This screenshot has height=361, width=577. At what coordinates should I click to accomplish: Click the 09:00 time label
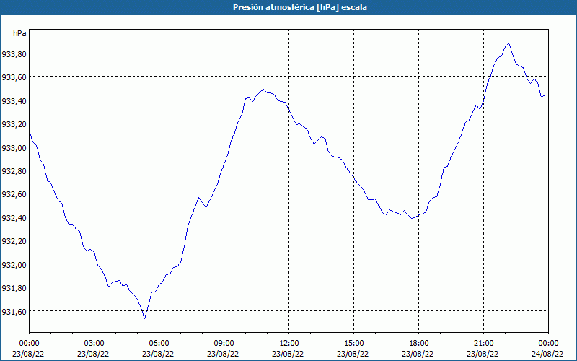click(224, 344)
